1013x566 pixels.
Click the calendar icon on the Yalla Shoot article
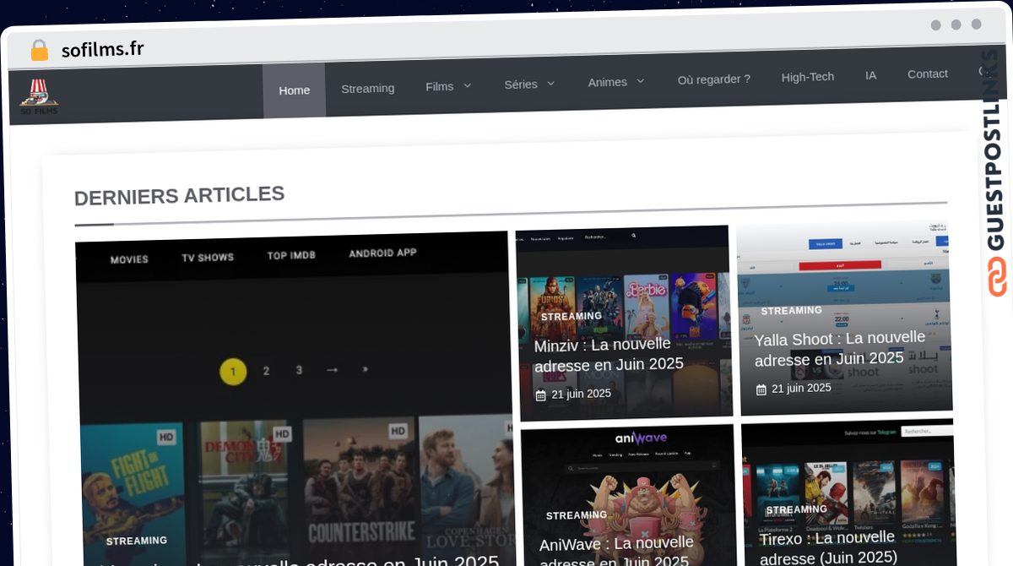(761, 388)
